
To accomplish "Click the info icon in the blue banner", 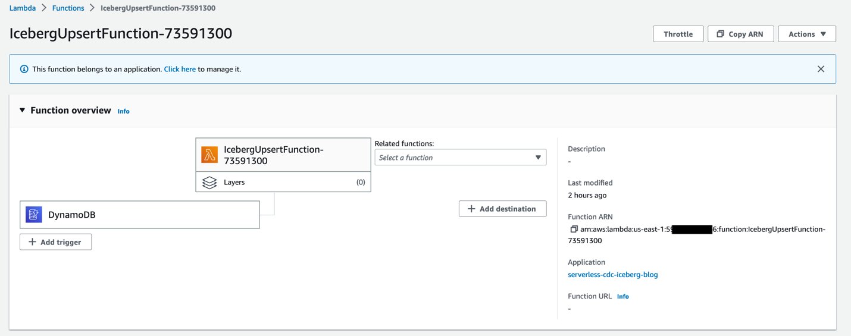I will point(24,69).
